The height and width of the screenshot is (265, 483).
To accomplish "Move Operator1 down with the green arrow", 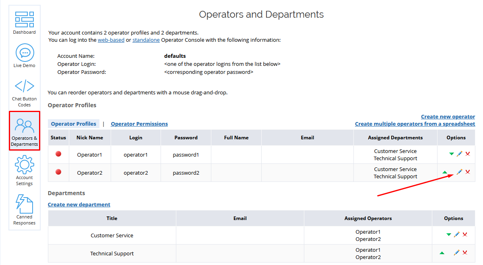I will coord(451,153).
